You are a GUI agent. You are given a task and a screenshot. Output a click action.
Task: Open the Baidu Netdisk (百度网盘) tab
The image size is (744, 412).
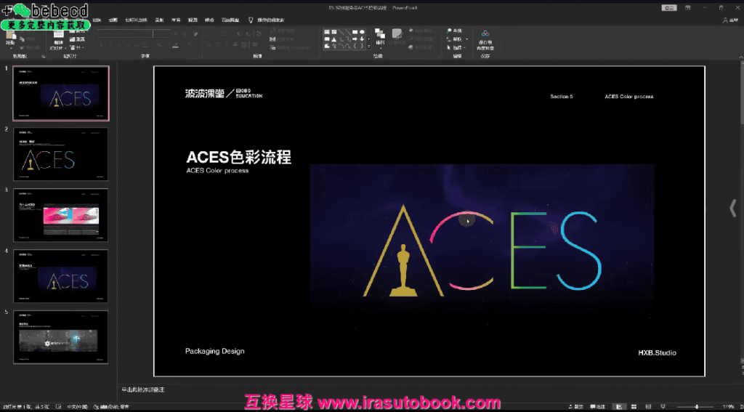click(230, 20)
